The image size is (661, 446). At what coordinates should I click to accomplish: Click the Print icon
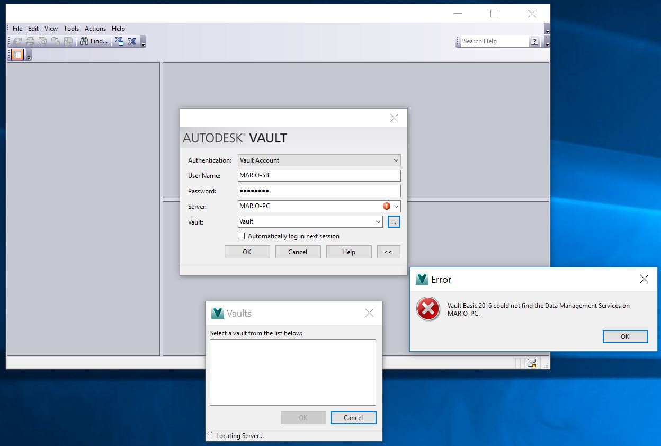point(30,41)
